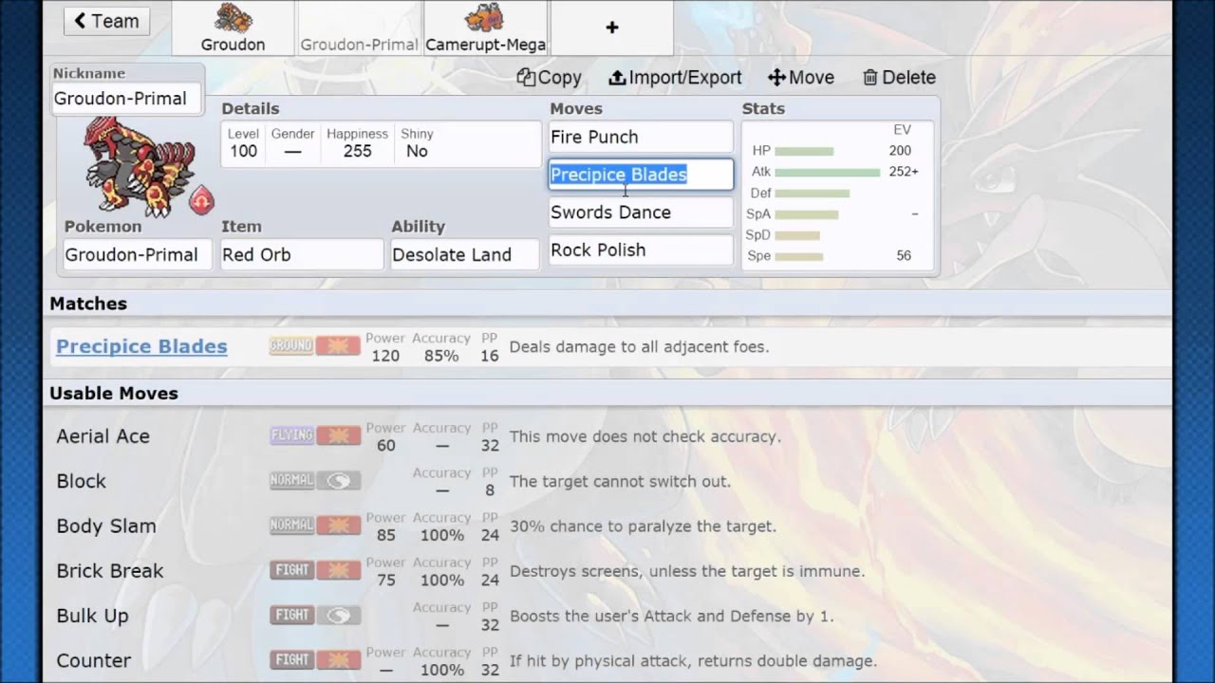
Task: Click the Move set button
Action: click(x=800, y=78)
